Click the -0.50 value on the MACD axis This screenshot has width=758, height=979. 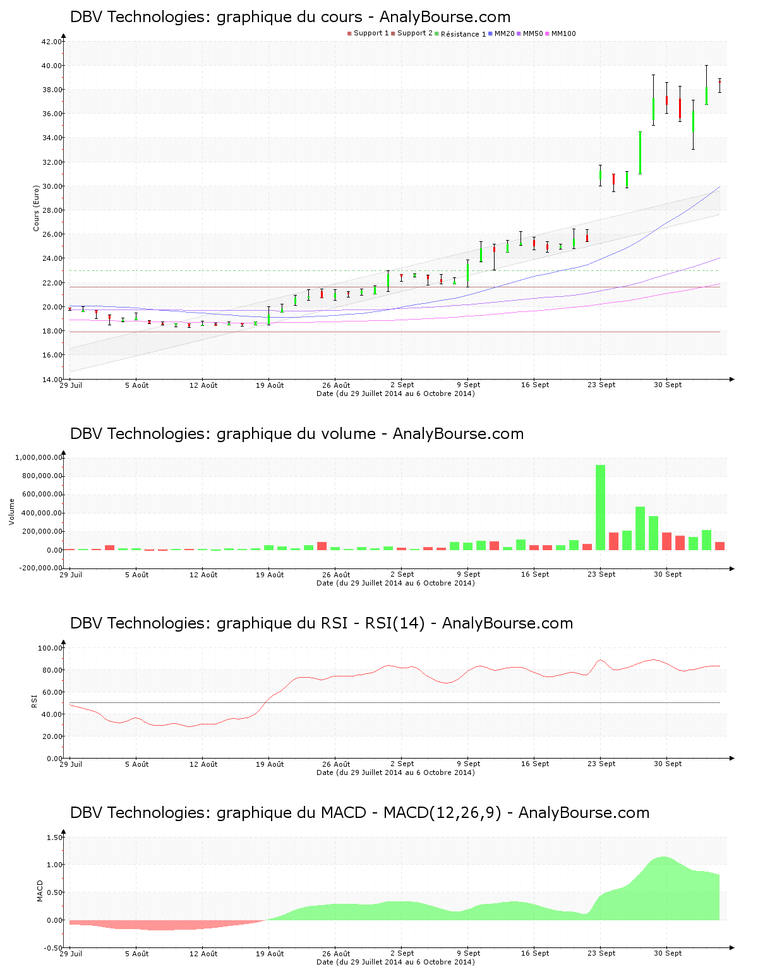(x=53, y=948)
